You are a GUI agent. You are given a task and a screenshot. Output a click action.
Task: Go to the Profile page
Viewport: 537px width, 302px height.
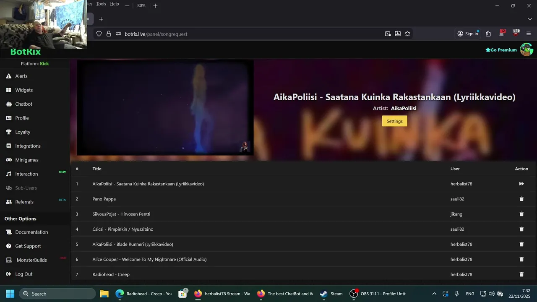[x=22, y=118]
